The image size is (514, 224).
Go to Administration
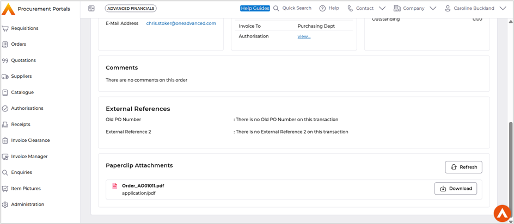[28, 204]
